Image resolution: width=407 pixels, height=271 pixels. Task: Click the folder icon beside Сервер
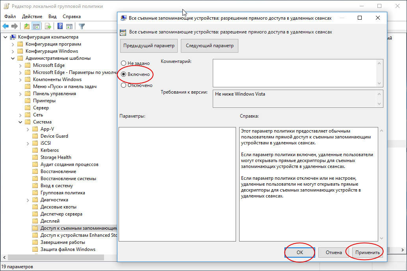coord(28,107)
